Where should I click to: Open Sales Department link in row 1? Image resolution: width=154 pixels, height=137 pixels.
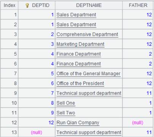tap(76, 15)
